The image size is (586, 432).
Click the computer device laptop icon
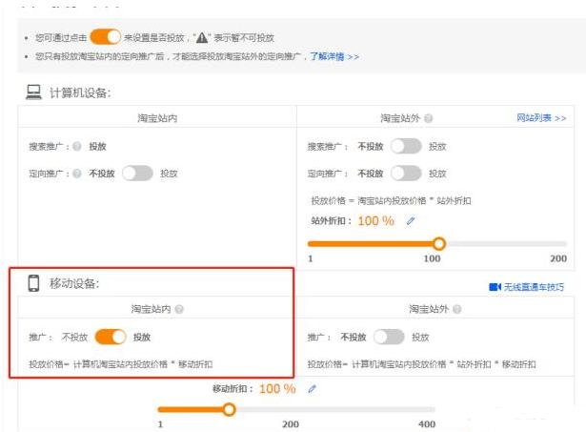click(33, 93)
